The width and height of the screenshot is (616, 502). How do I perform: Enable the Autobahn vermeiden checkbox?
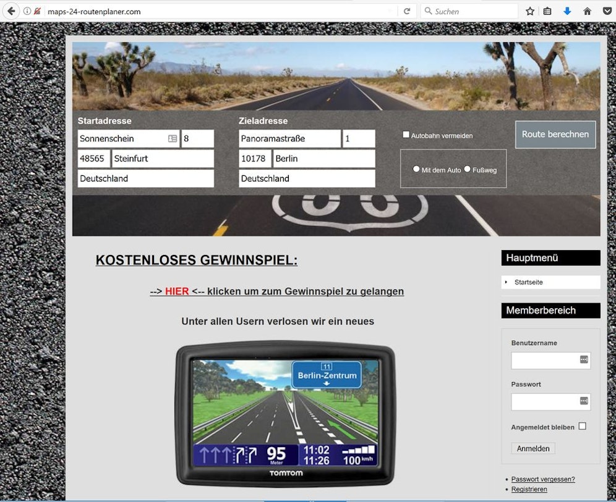tap(406, 135)
